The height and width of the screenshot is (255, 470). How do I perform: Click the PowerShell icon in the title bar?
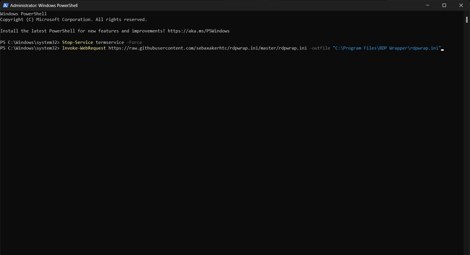[5, 5]
